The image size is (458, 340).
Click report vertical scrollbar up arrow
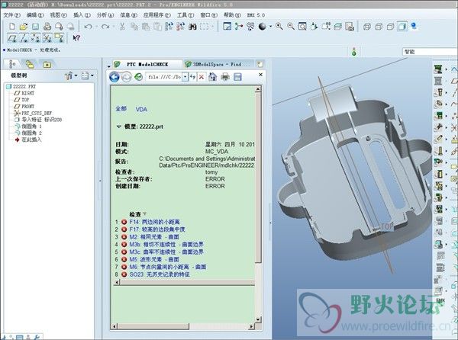[258, 89]
